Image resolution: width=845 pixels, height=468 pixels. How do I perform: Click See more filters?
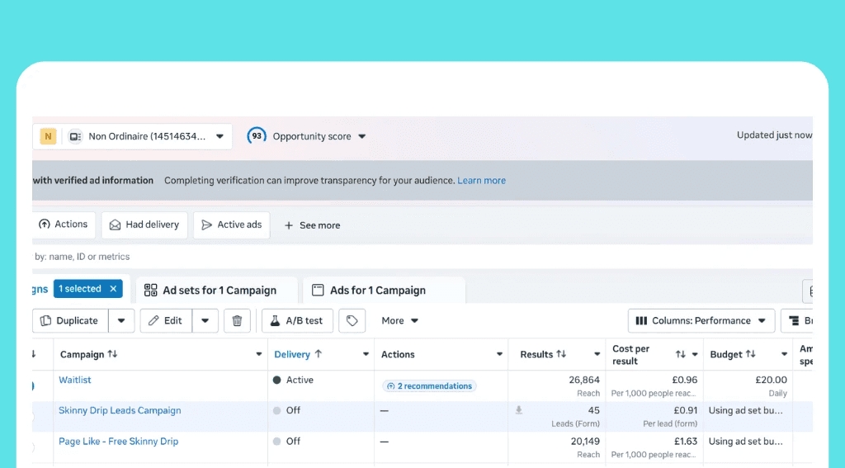tap(313, 225)
